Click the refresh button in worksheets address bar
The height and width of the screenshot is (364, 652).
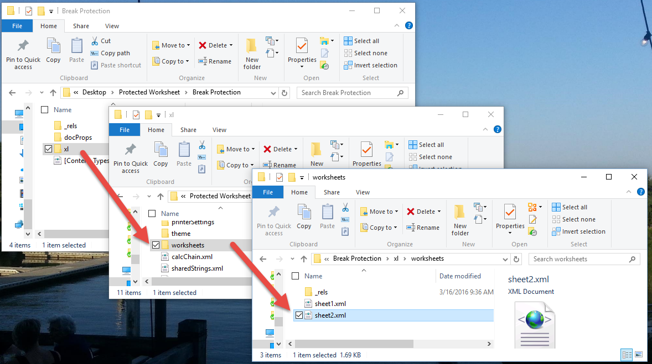516,259
